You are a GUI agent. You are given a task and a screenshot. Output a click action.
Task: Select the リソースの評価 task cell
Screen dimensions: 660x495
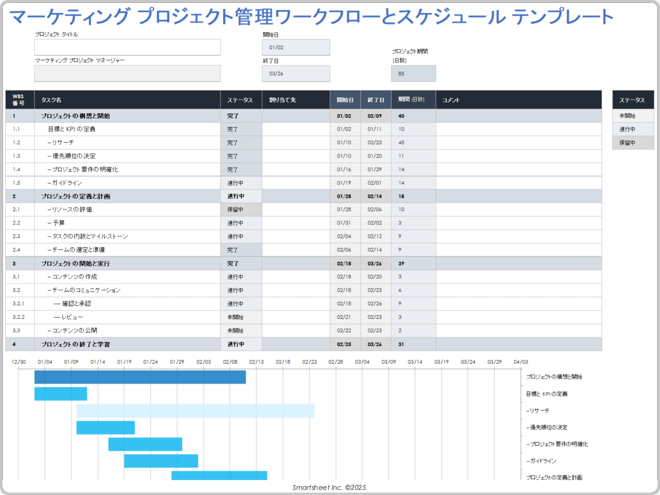click(127, 210)
